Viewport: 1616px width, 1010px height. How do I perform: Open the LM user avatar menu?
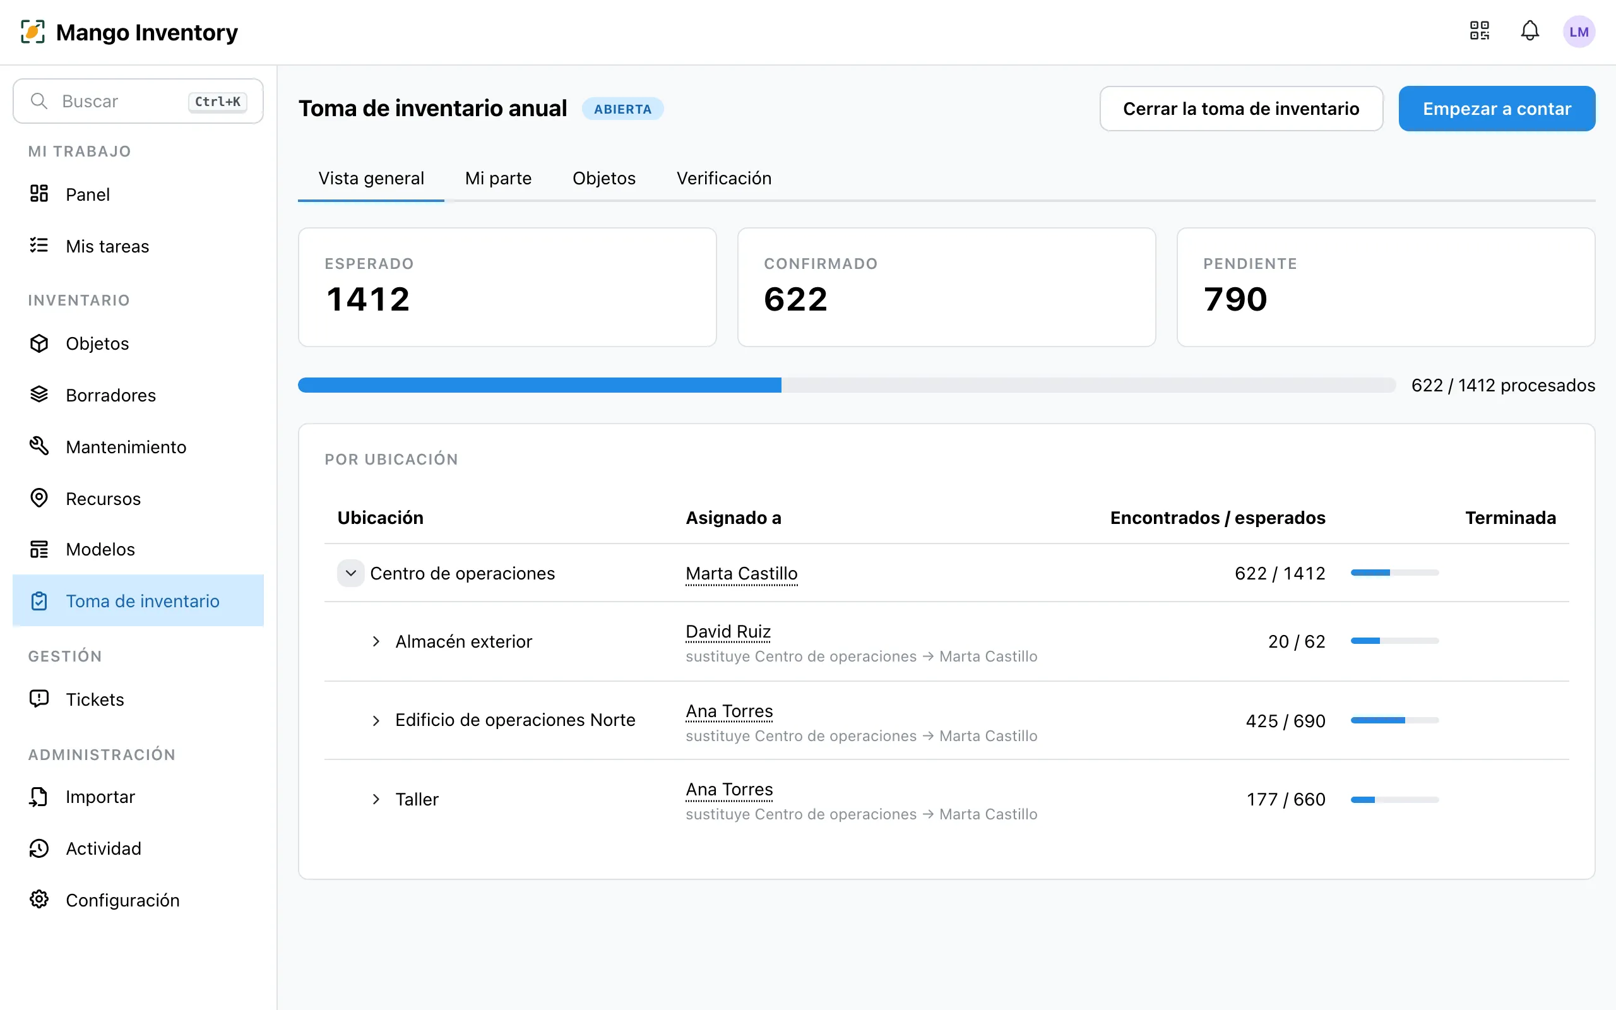pyautogui.click(x=1579, y=32)
